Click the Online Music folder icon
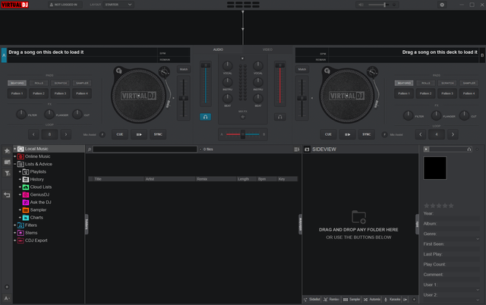Screen dimensions: 486x305 (21, 156)
